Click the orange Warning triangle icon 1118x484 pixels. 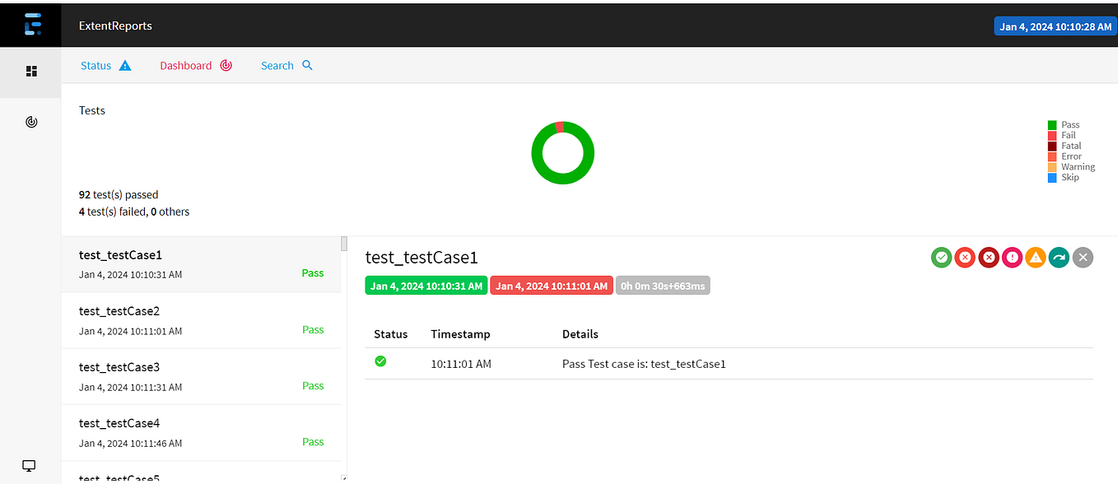pos(1035,257)
